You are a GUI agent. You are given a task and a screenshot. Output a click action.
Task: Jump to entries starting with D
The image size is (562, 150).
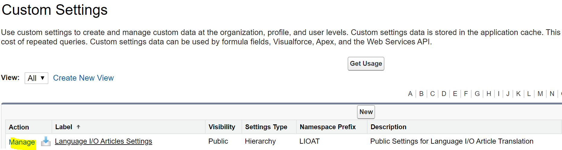444,94
